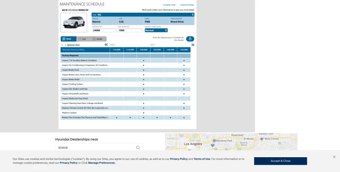Click the print maintenance schedule icon

[x=190, y=38]
